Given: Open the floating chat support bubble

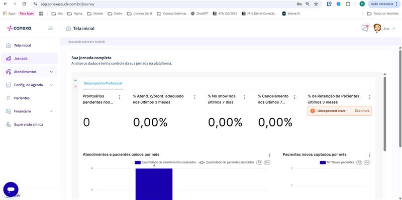Looking at the screenshot, I should [11, 189].
